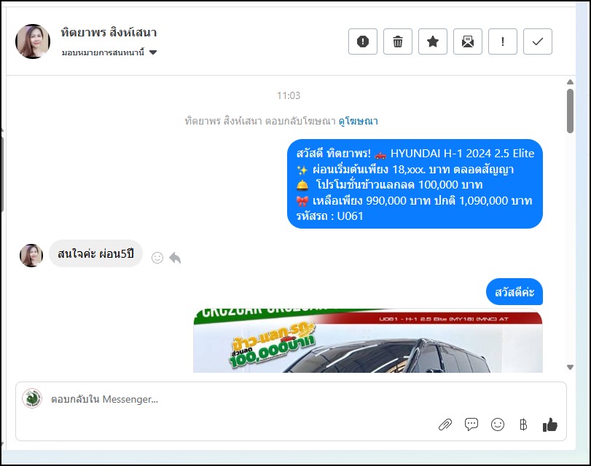The image size is (591, 466).
Task: Click the ทิตยาพร สิงห์เสนา contact name
Action: (x=109, y=32)
